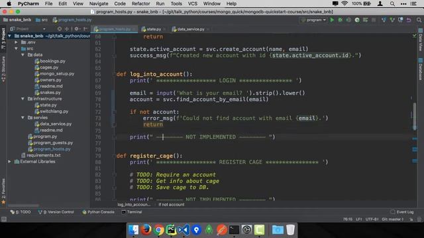The width and height of the screenshot is (424, 238).
Task: Open Trash from the Dock
Action: pos(290,230)
